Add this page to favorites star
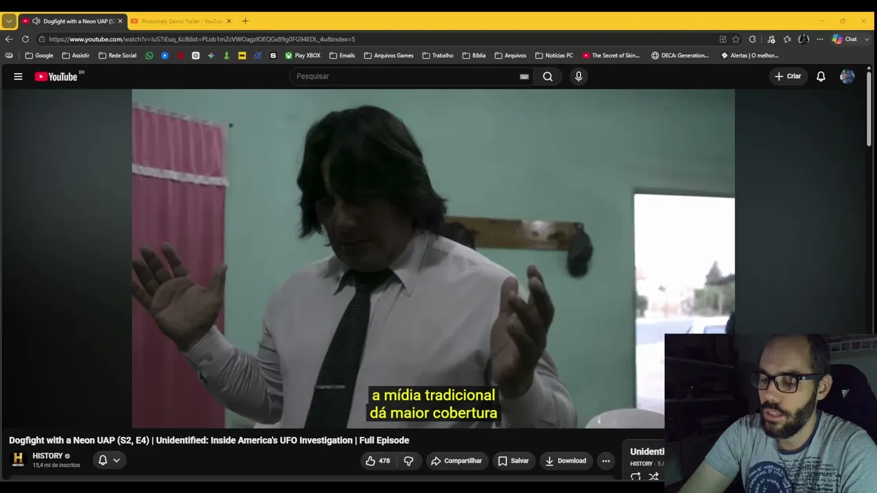877x493 pixels. point(736,39)
